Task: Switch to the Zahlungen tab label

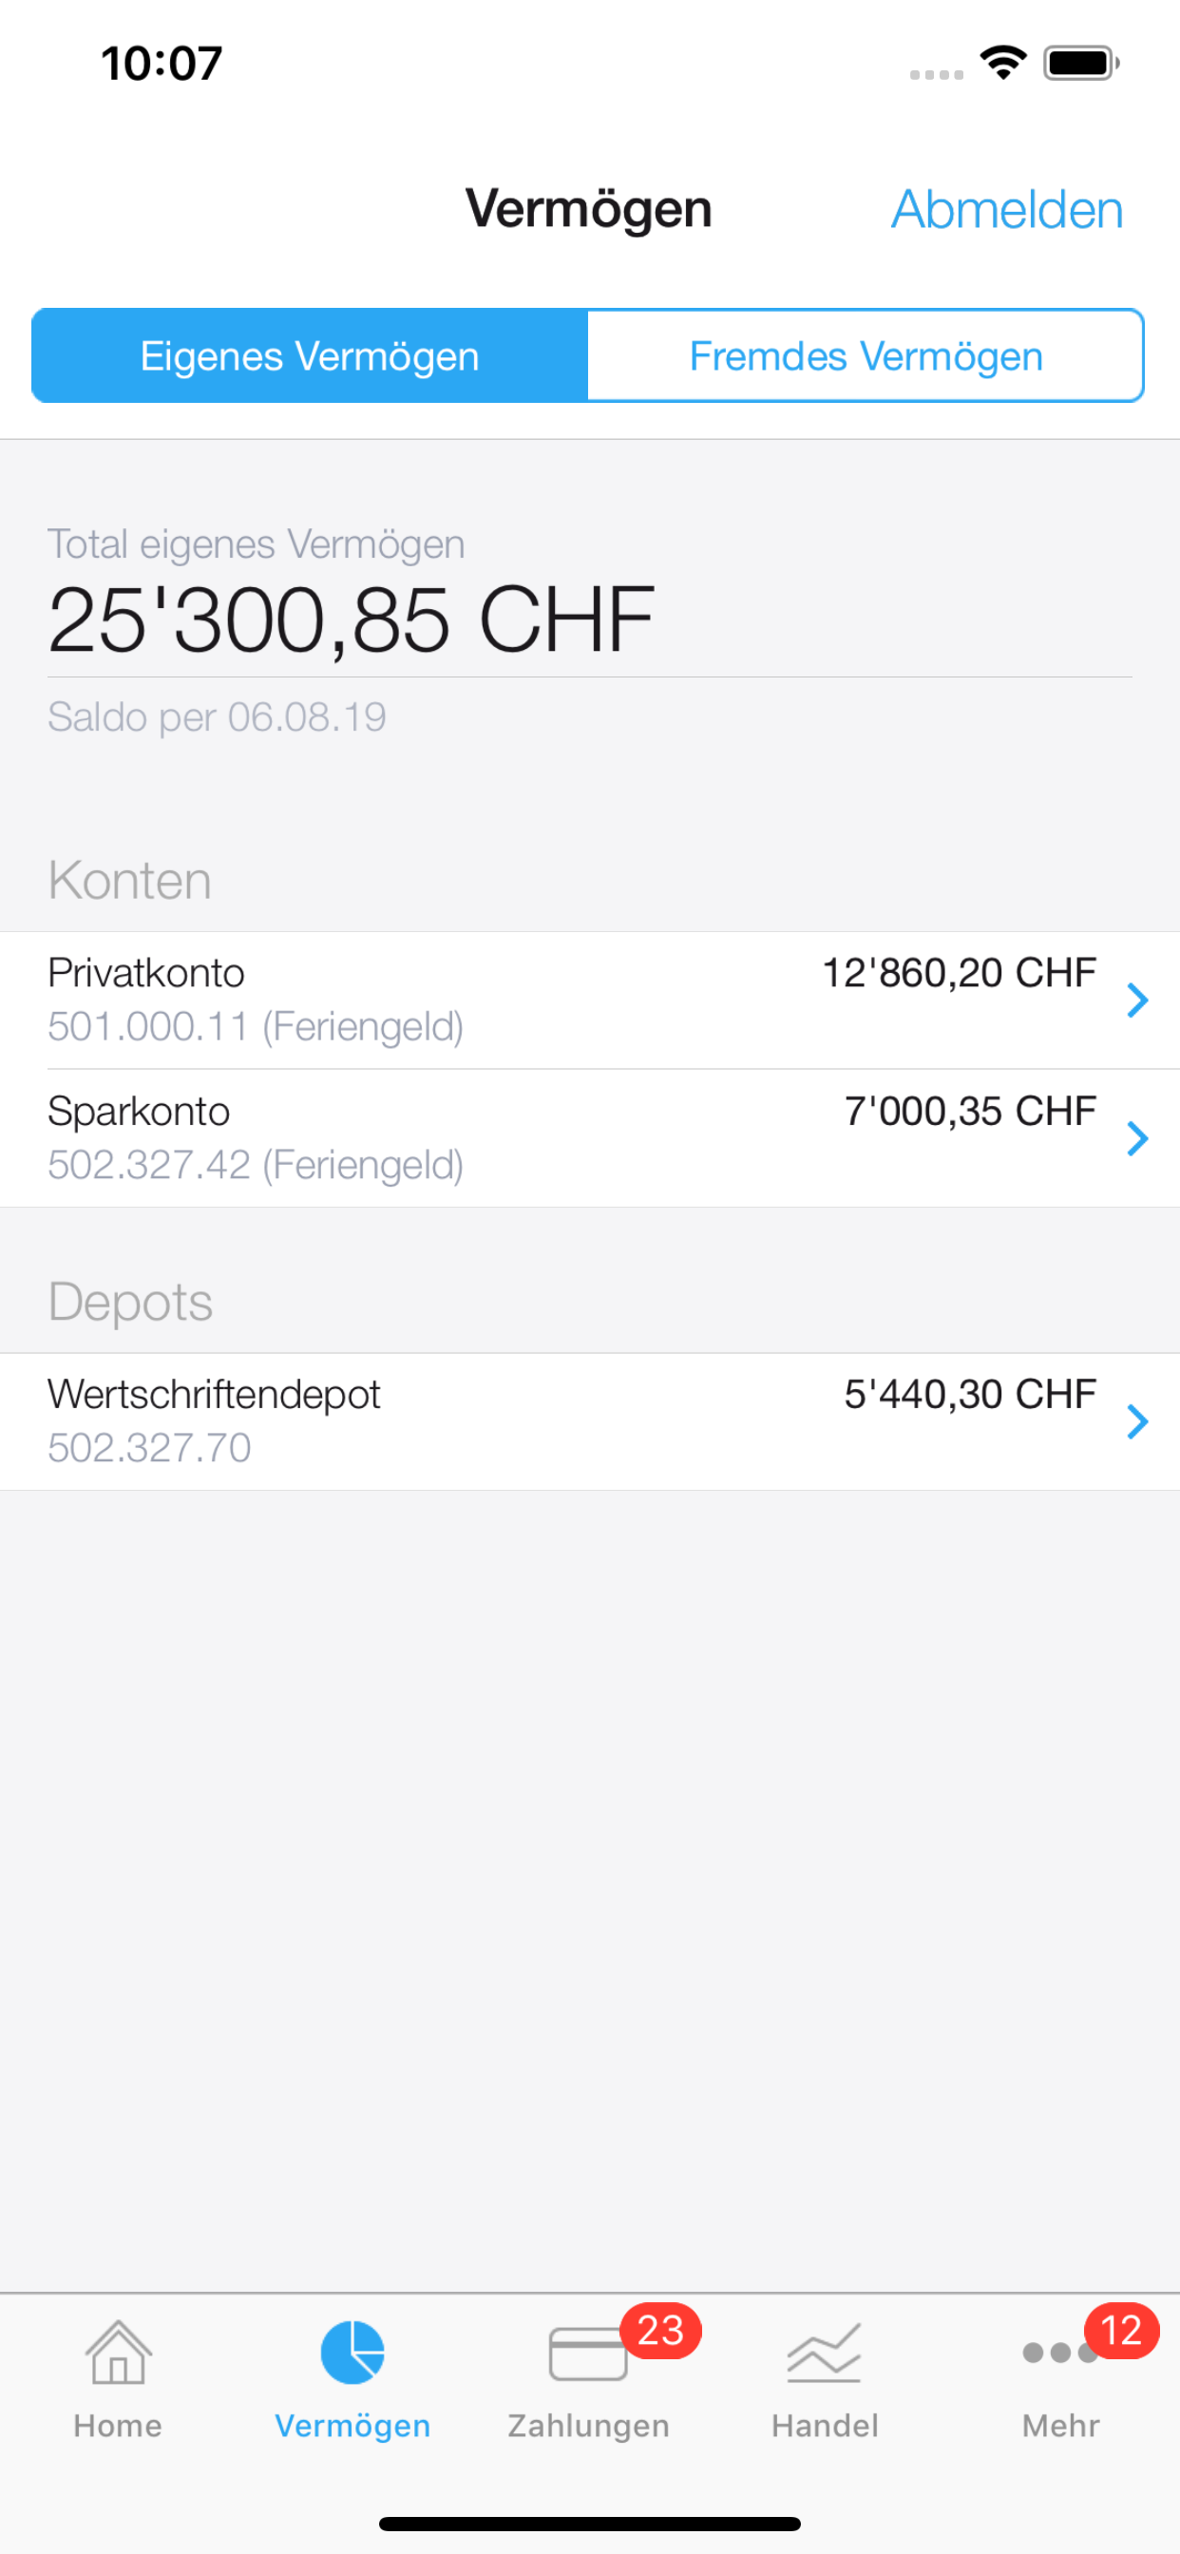Action: 588,2425
